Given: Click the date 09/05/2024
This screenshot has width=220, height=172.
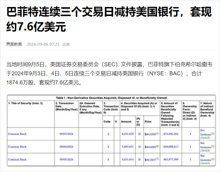Looking at the screenshot, I should coord(66,159).
